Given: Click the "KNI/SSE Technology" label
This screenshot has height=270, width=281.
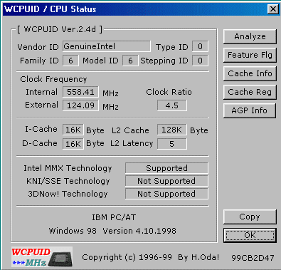Looking at the screenshot, I should tap(68, 181).
